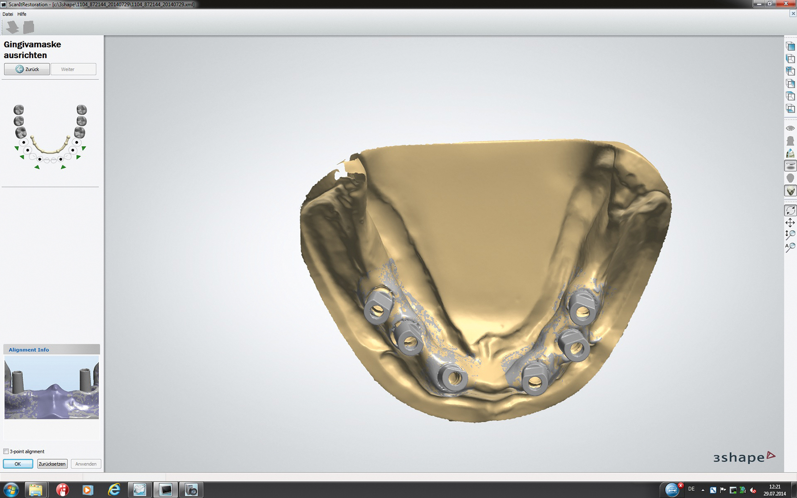Screen dimensions: 797x498
Task: Activate the rotate view tool
Action: (790, 210)
